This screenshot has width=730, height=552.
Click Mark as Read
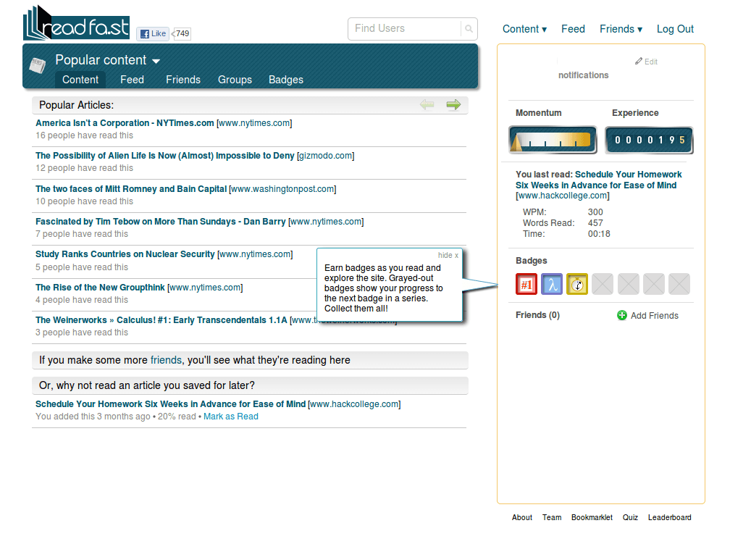click(230, 417)
